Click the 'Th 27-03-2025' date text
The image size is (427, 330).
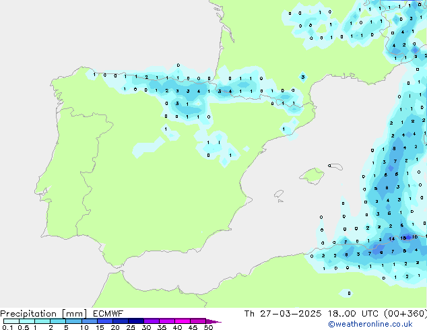[283, 314]
